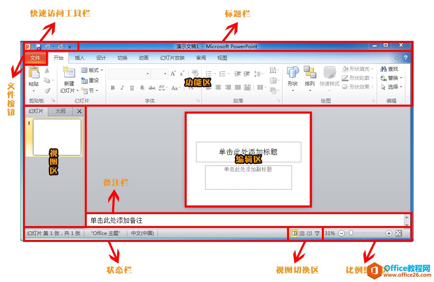Toggle Italic formatting

point(122,88)
